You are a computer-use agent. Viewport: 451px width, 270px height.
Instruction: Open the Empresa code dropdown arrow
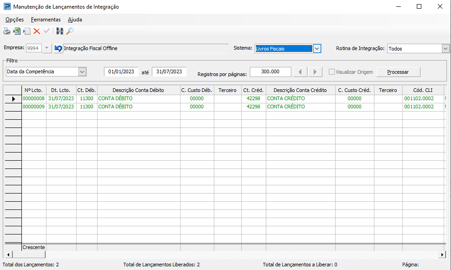pos(47,48)
